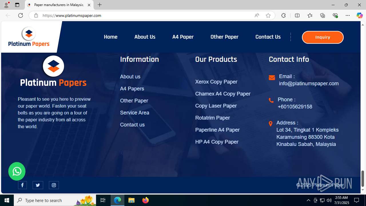
Task: Open the Copilot sidebar
Action: (359, 15)
